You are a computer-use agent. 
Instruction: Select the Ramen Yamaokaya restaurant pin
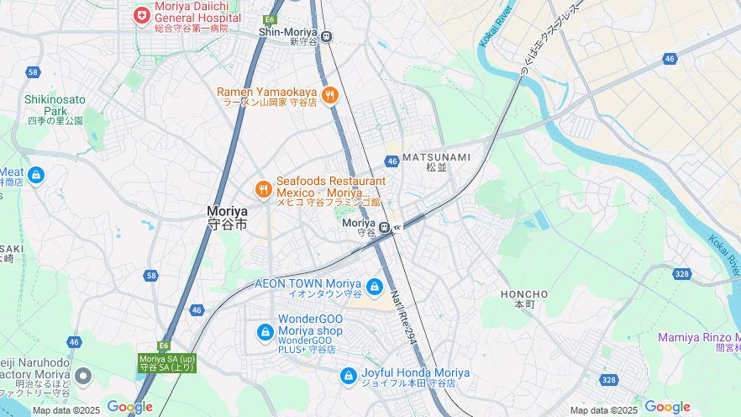pyautogui.click(x=330, y=96)
